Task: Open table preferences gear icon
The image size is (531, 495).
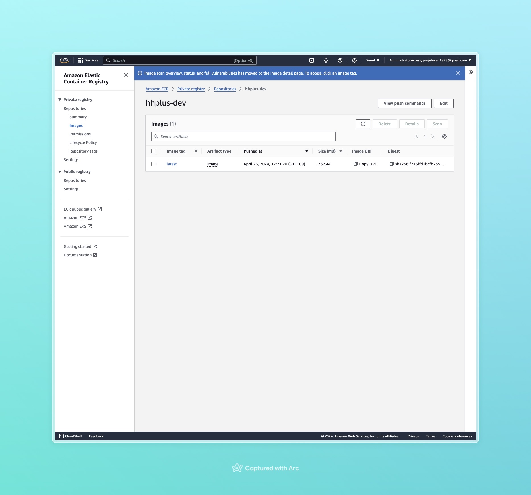Action: pyautogui.click(x=444, y=136)
